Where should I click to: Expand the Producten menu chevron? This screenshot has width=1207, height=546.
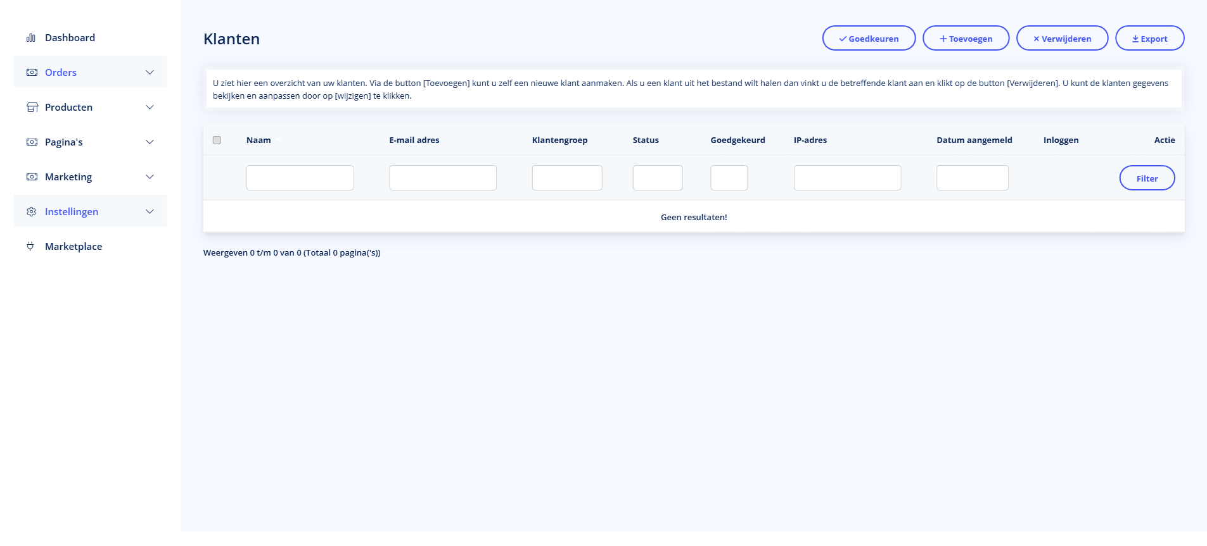(150, 108)
